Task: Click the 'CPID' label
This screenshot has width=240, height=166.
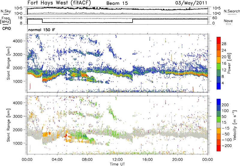Action: click(x=7, y=28)
